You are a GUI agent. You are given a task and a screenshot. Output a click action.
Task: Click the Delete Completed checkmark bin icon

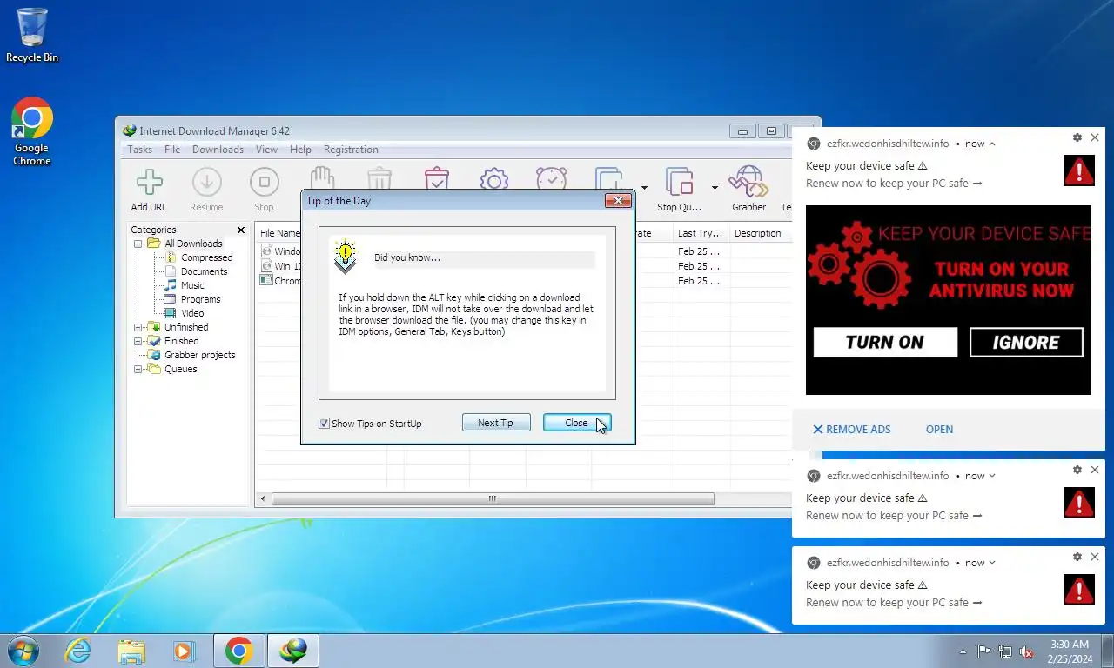[x=437, y=179]
